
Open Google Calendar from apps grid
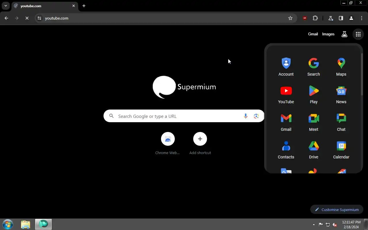click(341, 149)
